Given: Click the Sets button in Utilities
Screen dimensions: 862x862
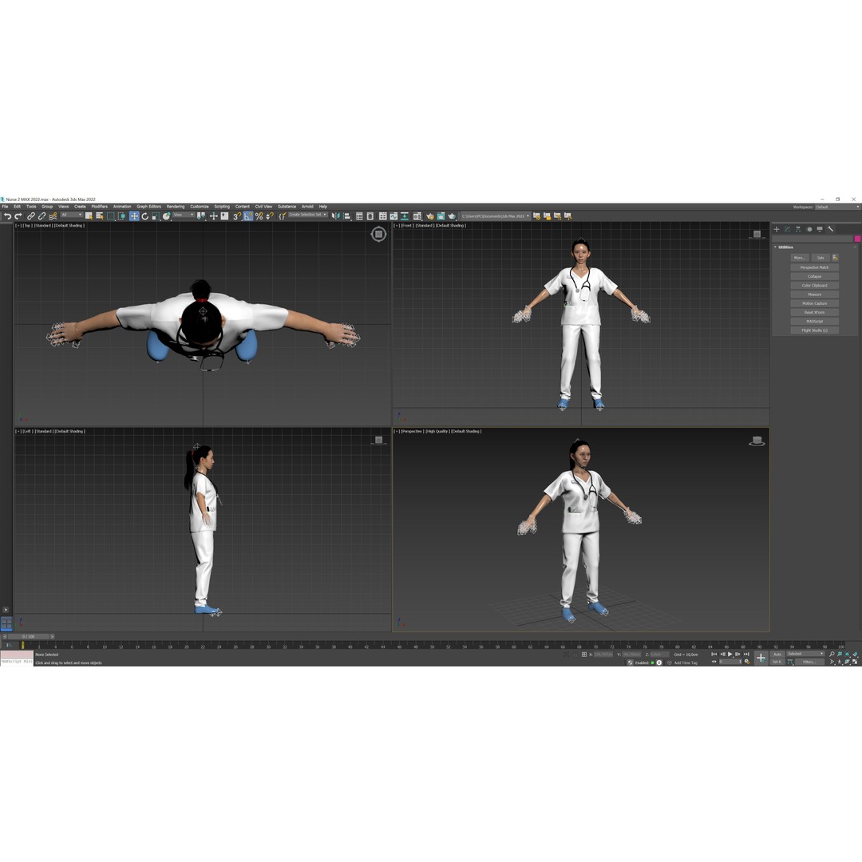Looking at the screenshot, I should pos(820,258).
